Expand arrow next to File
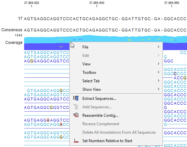This screenshot has height=147, width=187. 159,47
